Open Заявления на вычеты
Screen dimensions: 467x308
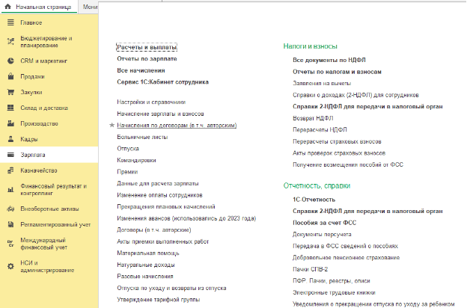click(x=322, y=83)
